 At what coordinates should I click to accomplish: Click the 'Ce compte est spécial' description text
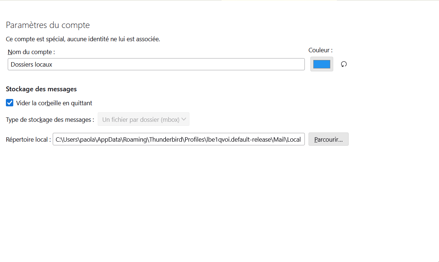click(x=83, y=39)
